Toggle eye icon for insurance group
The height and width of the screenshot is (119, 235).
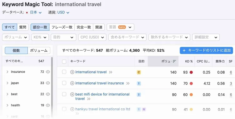click(48, 72)
